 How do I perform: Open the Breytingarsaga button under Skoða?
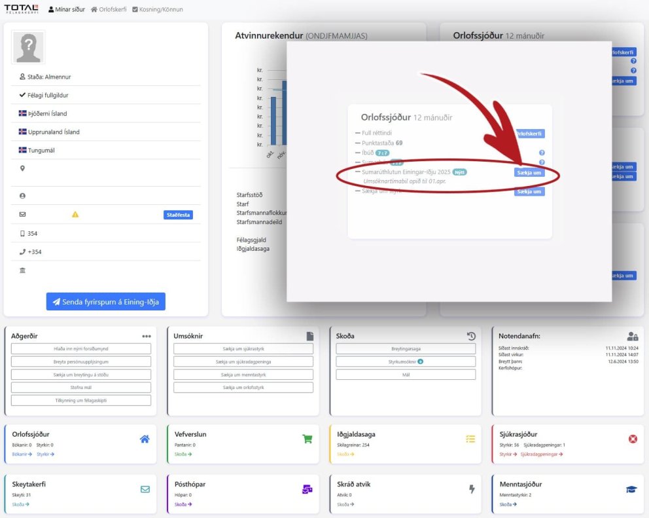[406, 349]
